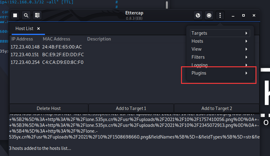Sort by the MAC Address column header

[x=57, y=39]
